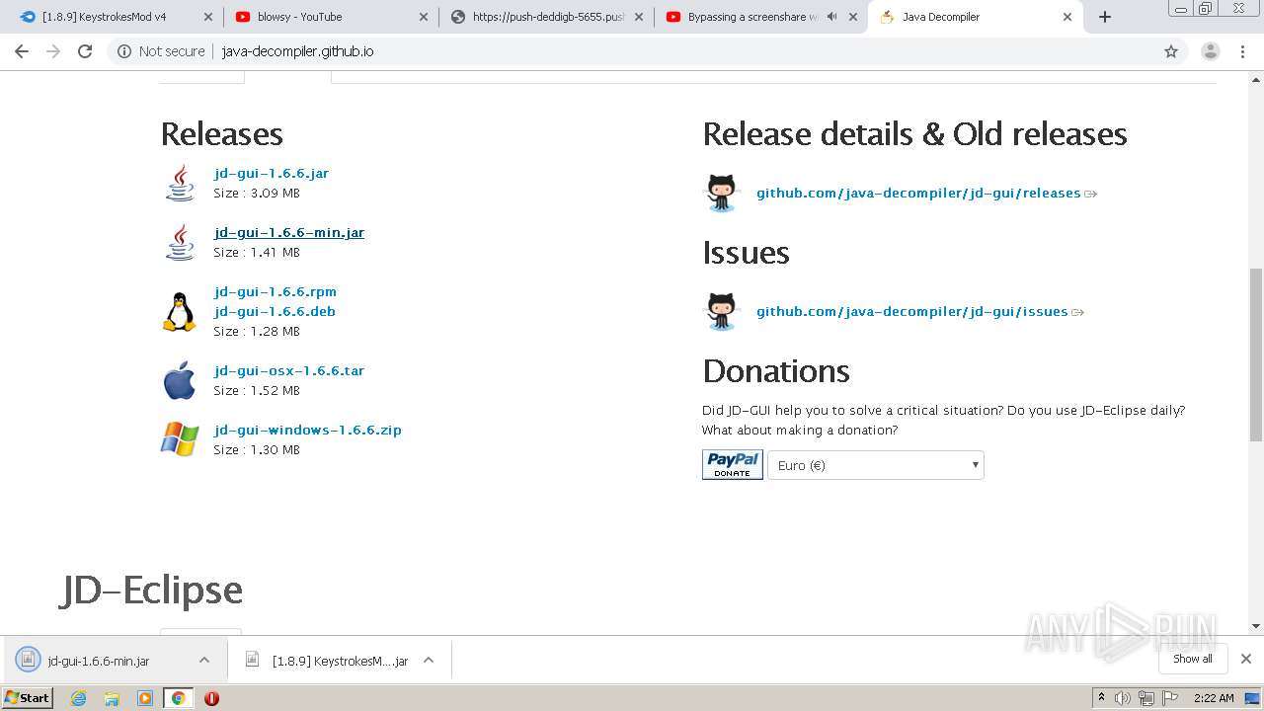Image resolution: width=1264 pixels, height=711 pixels.
Task: Click the Java icon beside jd-gui-1.6.6.jar
Action: [180, 183]
